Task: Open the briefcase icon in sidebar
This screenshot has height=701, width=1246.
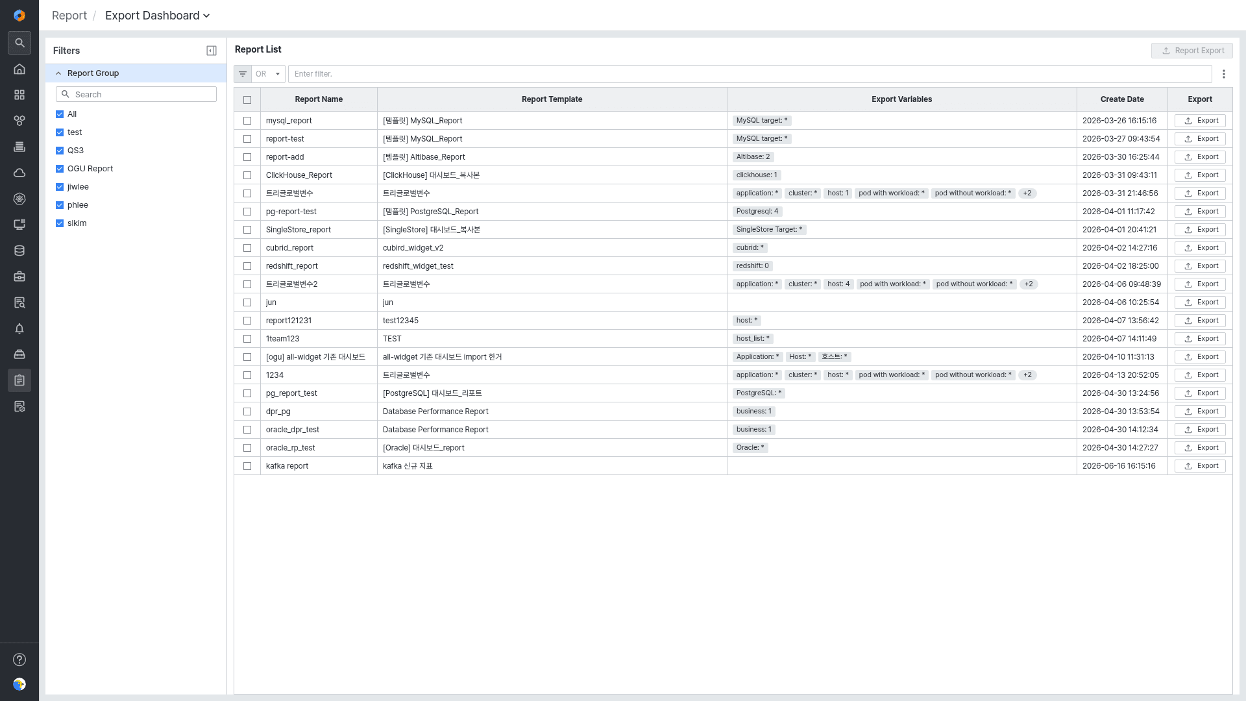Action: pyautogui.click(x=19, y=277)
